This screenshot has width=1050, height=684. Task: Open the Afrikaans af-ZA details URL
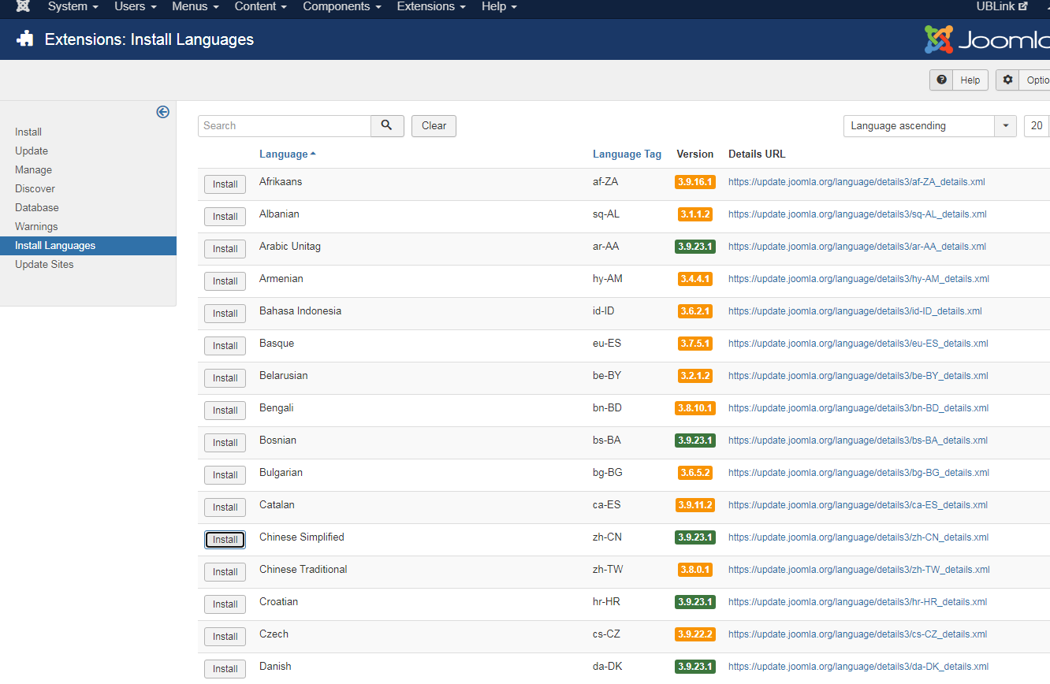tap(856, 182)
